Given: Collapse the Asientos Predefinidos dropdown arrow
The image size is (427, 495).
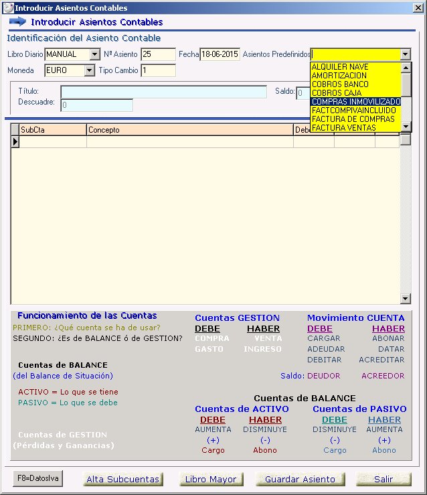Looking at the screenshot, I should [405, 54].
